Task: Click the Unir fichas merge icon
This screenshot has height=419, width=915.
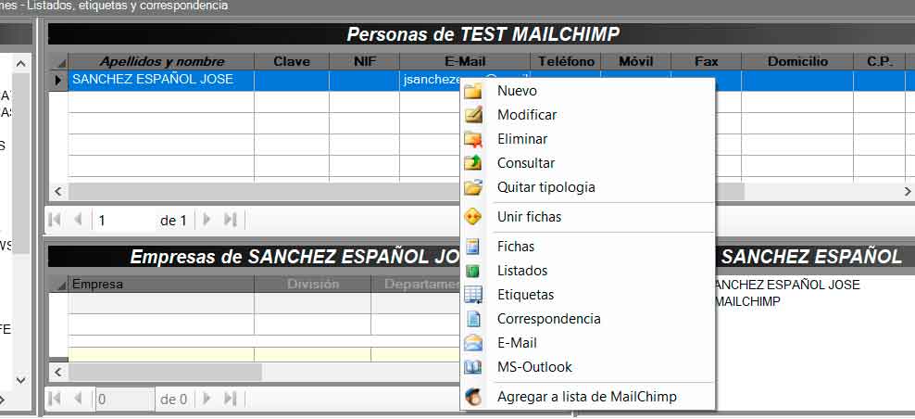Action: (x=473, y=217)
